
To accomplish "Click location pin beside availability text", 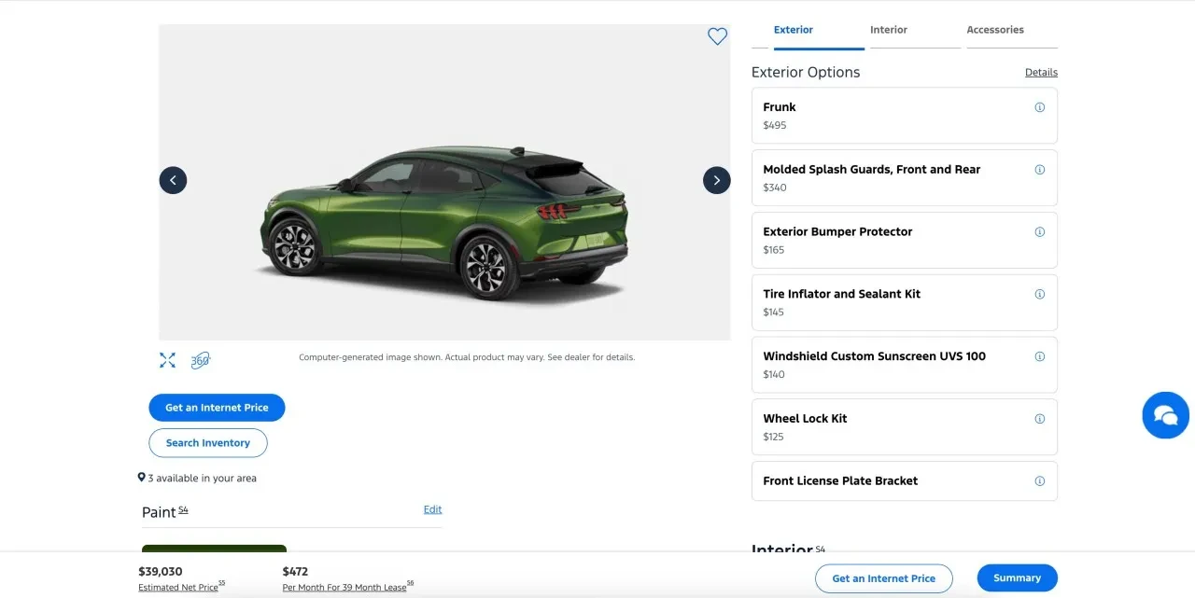I will pyautogui.click(x=140, y=477).
